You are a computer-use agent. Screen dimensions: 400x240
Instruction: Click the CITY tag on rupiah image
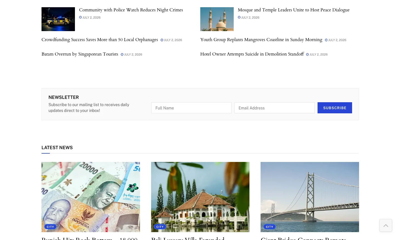50,227
